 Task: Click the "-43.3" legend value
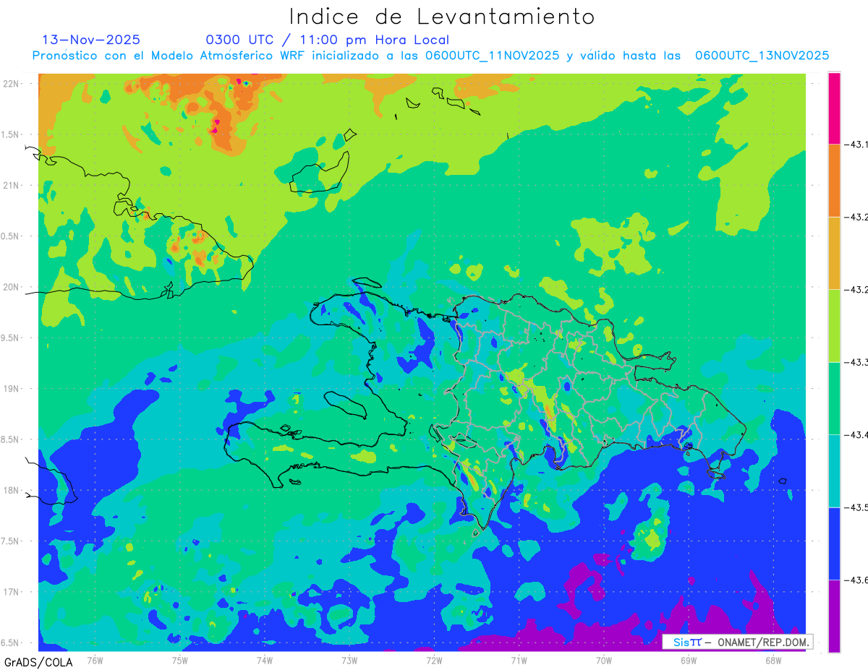coord(856,362)
